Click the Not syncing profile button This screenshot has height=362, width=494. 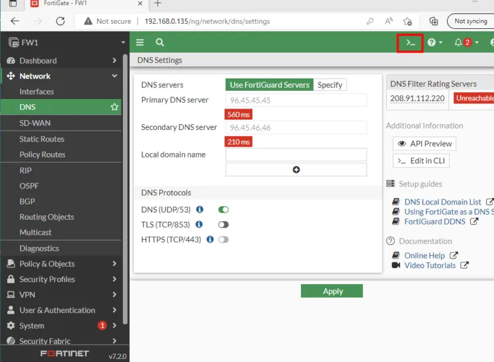coord(470,21)
